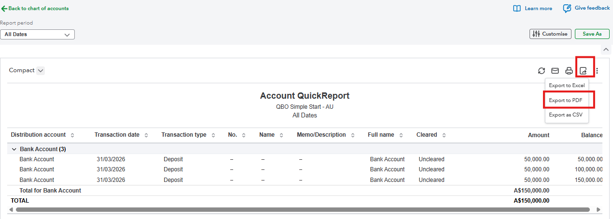The image size is (613, 219).
Task: Click the print report icon
Action: pyautogui.click(x=569, y=71)
